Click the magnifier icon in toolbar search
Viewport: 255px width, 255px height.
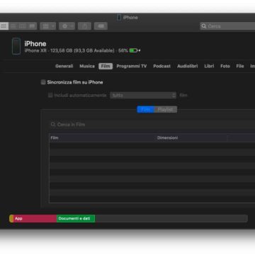point(203,26)
